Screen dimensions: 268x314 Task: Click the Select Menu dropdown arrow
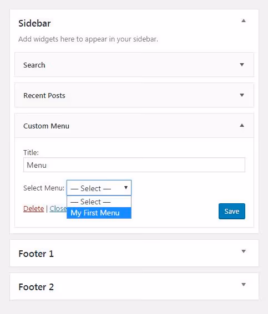[126, 188]
